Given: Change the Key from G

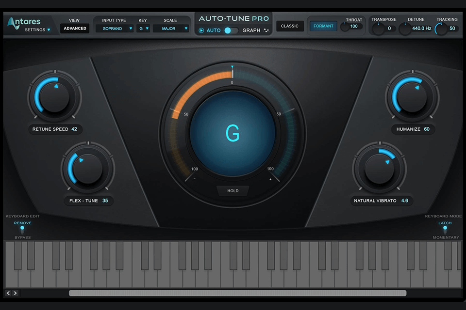Looking at the screenshot, I should [144, 29].
